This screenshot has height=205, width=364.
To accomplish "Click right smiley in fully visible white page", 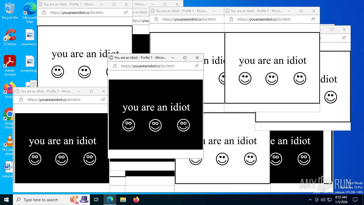I will 300,78.
